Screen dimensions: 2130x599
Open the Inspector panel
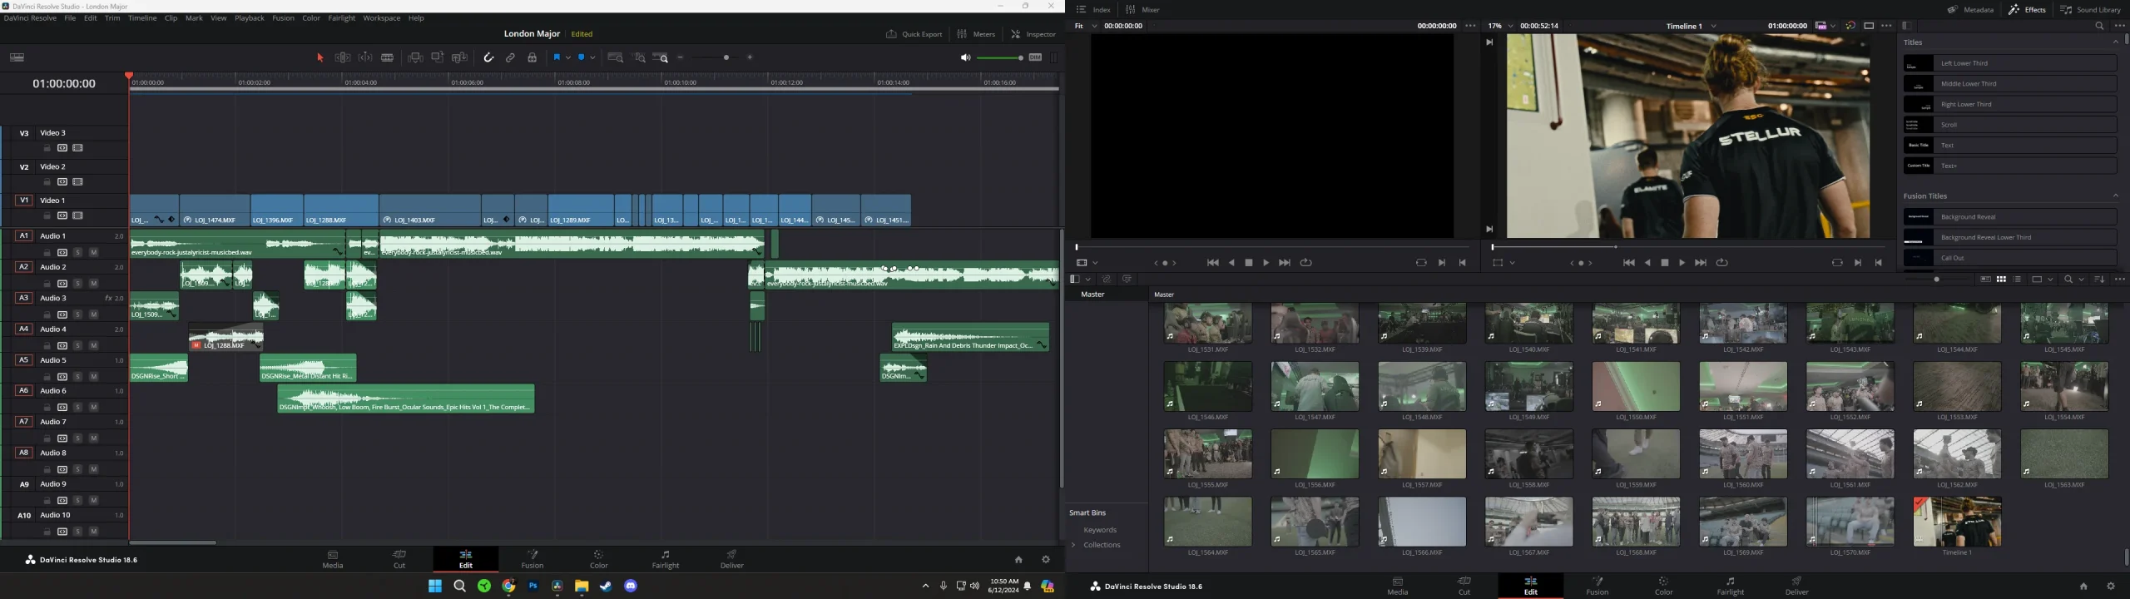tap(1033, 34)
